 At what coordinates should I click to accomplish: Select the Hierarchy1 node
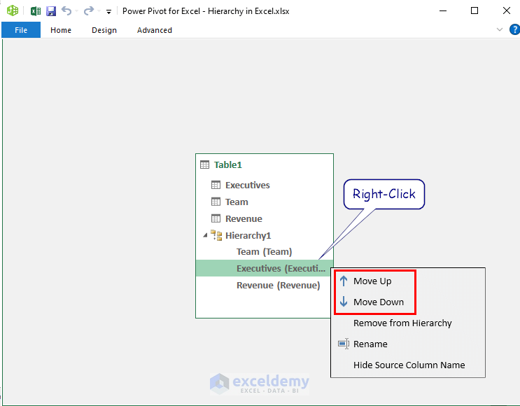pos(248,235)
